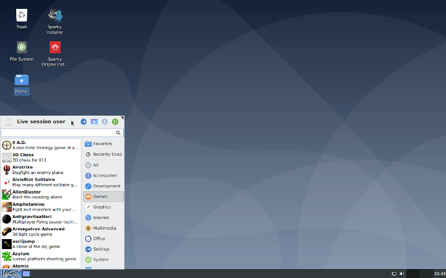Launch 3D Chess from the list
This screenshot has height=278, width=446.
click(x=41, y=157)
